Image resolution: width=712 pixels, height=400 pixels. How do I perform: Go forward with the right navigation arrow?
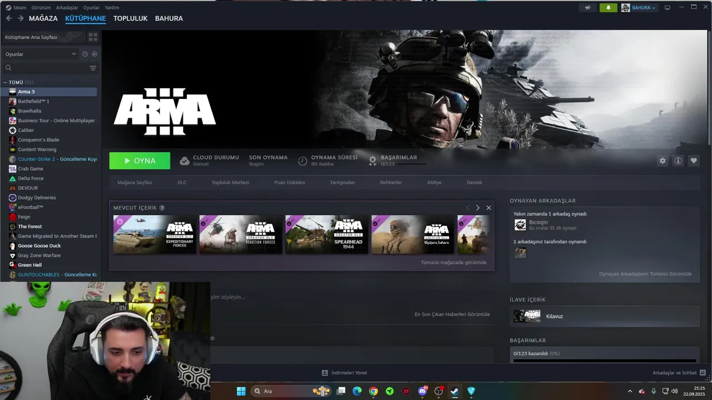coord(21,18)
